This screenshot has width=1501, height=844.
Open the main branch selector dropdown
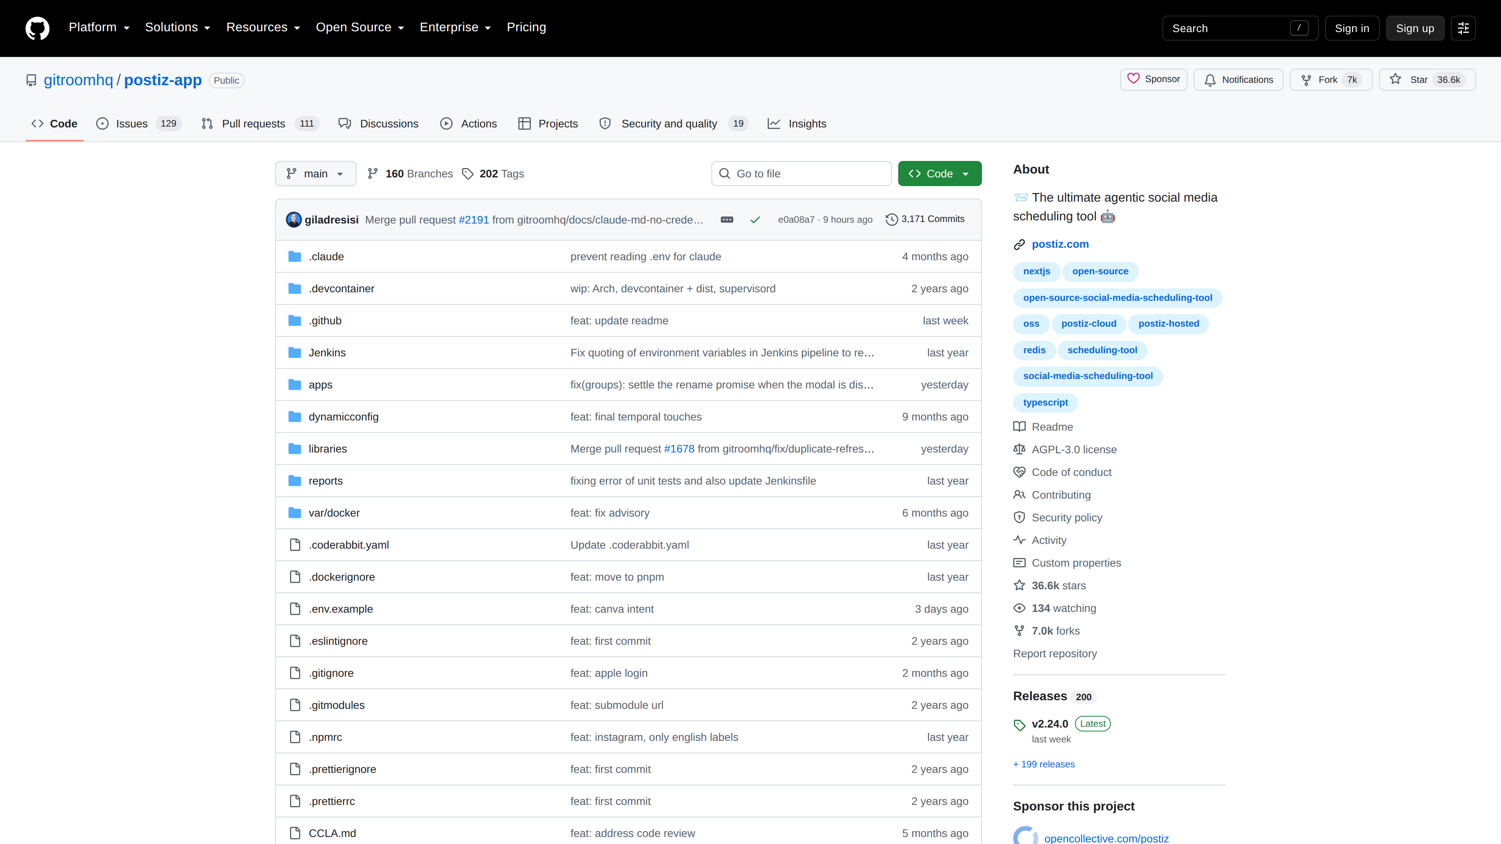click(315, 173)
